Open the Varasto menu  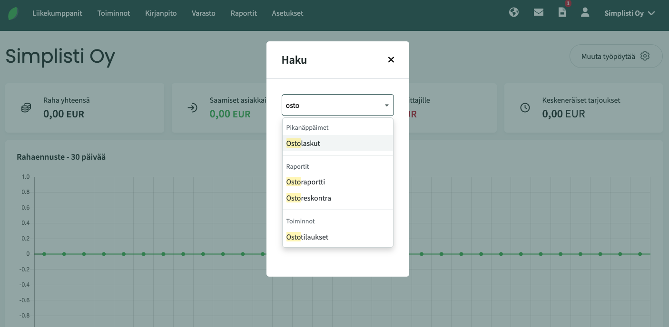click(x=204, y=13)
